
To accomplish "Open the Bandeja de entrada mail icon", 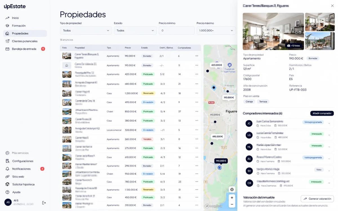I will pos(7,49).
